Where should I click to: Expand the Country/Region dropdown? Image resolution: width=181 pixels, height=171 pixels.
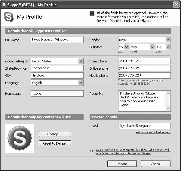pos(81,61)
